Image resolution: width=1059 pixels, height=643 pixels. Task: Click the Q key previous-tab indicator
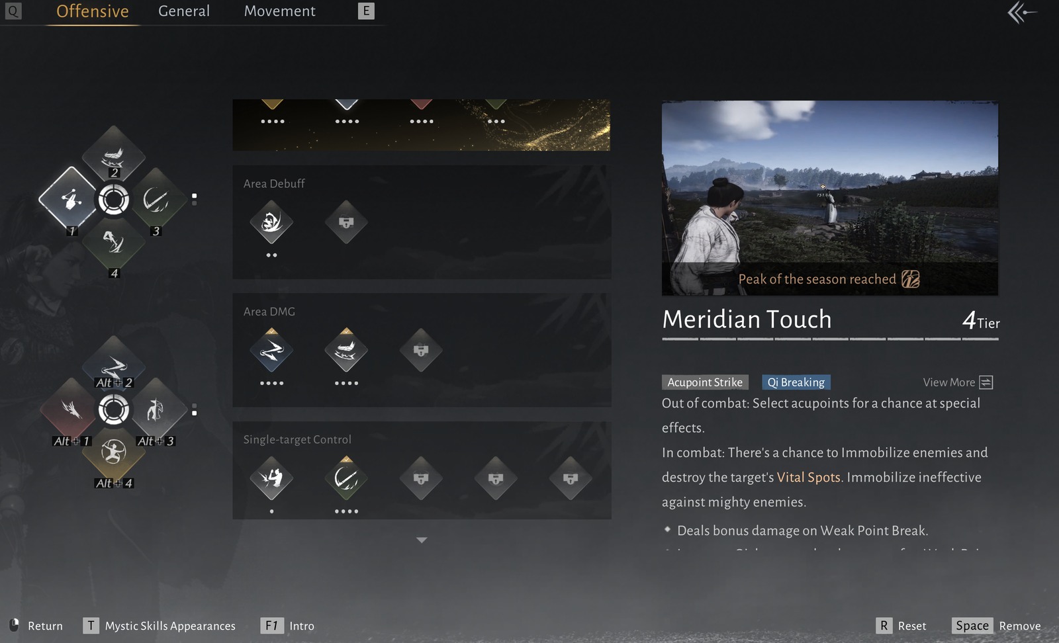pos(13,11)
